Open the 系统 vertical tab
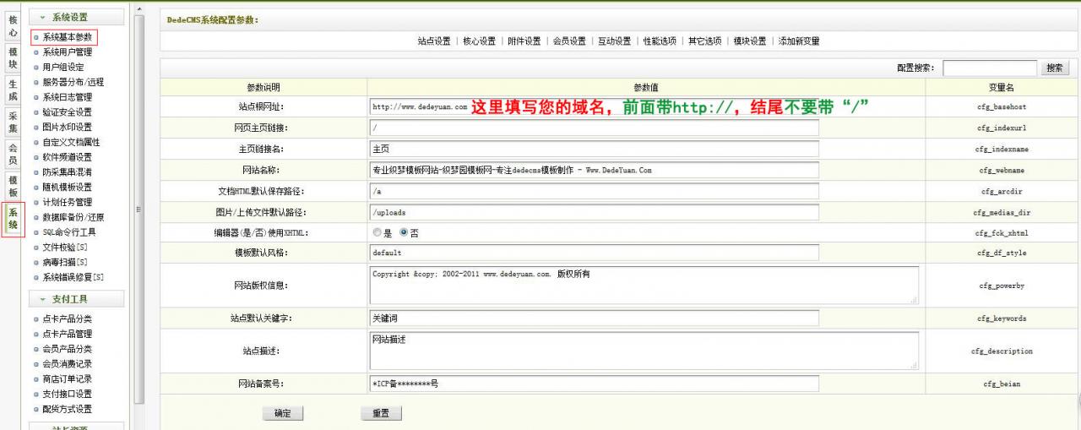 point(12,219)
